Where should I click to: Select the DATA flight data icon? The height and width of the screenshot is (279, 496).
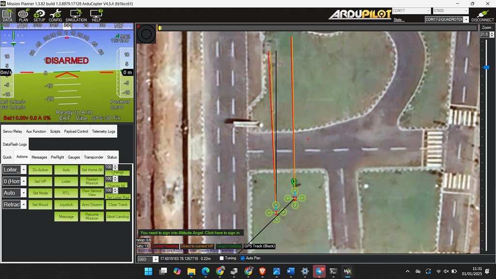point(7,15)
